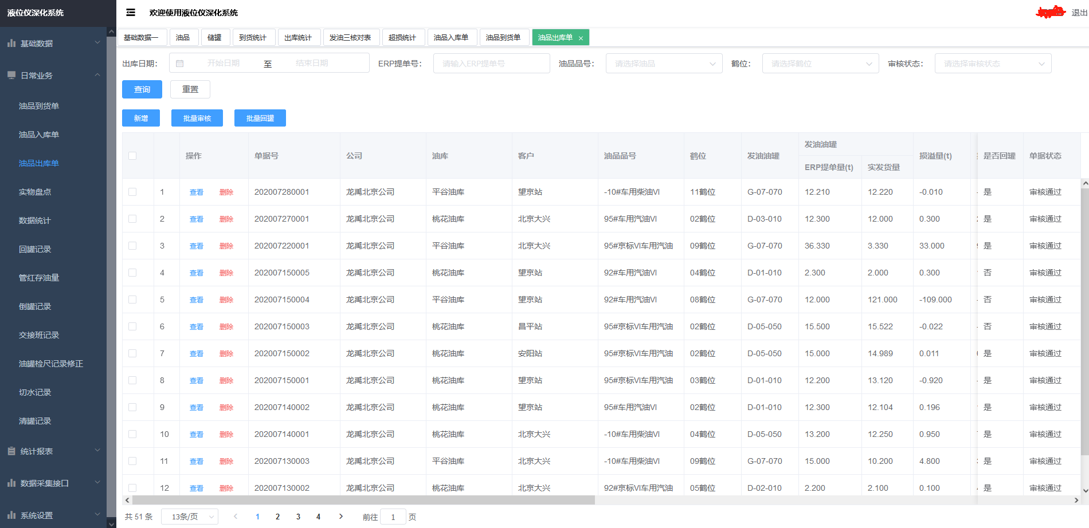The height and width of the screenshot is (528, 1089).
Task: Check row 2 checkbox for 202007270001
Action: pyautogui.click(x=132, y=219)
